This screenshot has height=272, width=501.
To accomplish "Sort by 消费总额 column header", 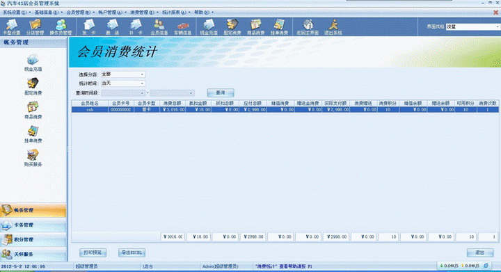I will pyautogui.click(x=173, y=104).
